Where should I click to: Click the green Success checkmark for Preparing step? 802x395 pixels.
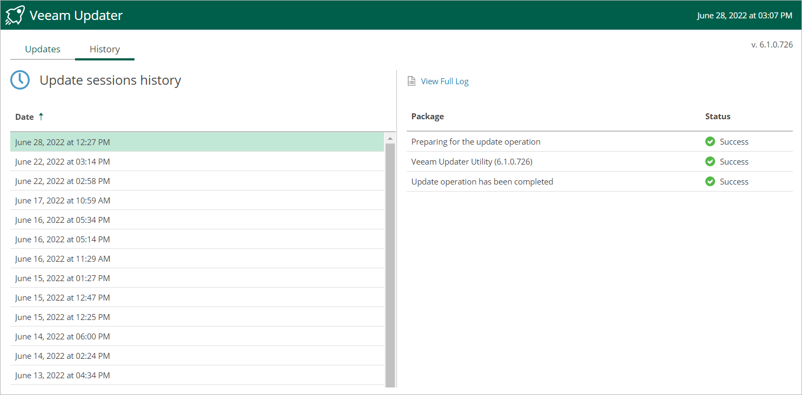(x=710, y=142)
